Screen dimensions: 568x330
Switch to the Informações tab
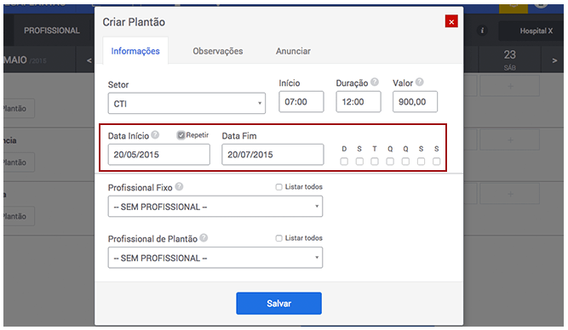pyautogui.click(x=135, y=51)
